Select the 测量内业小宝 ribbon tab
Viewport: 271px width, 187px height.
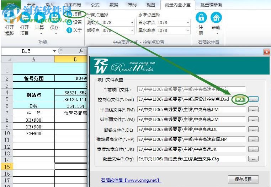(178, 5)
